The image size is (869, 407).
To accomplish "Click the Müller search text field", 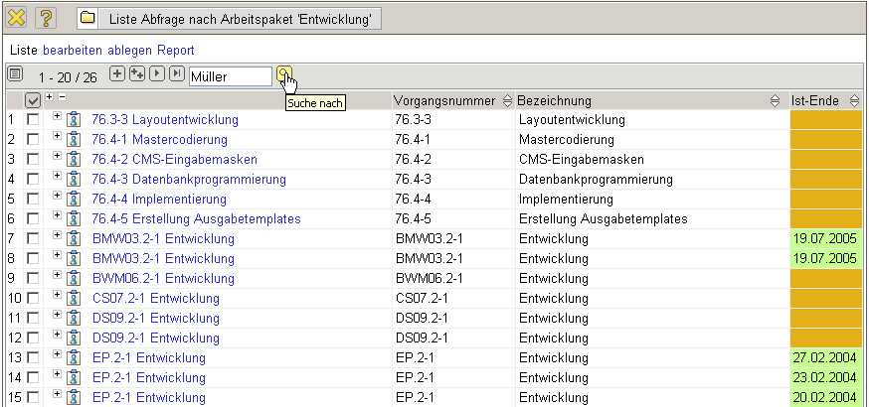I will tap(230, 75).
